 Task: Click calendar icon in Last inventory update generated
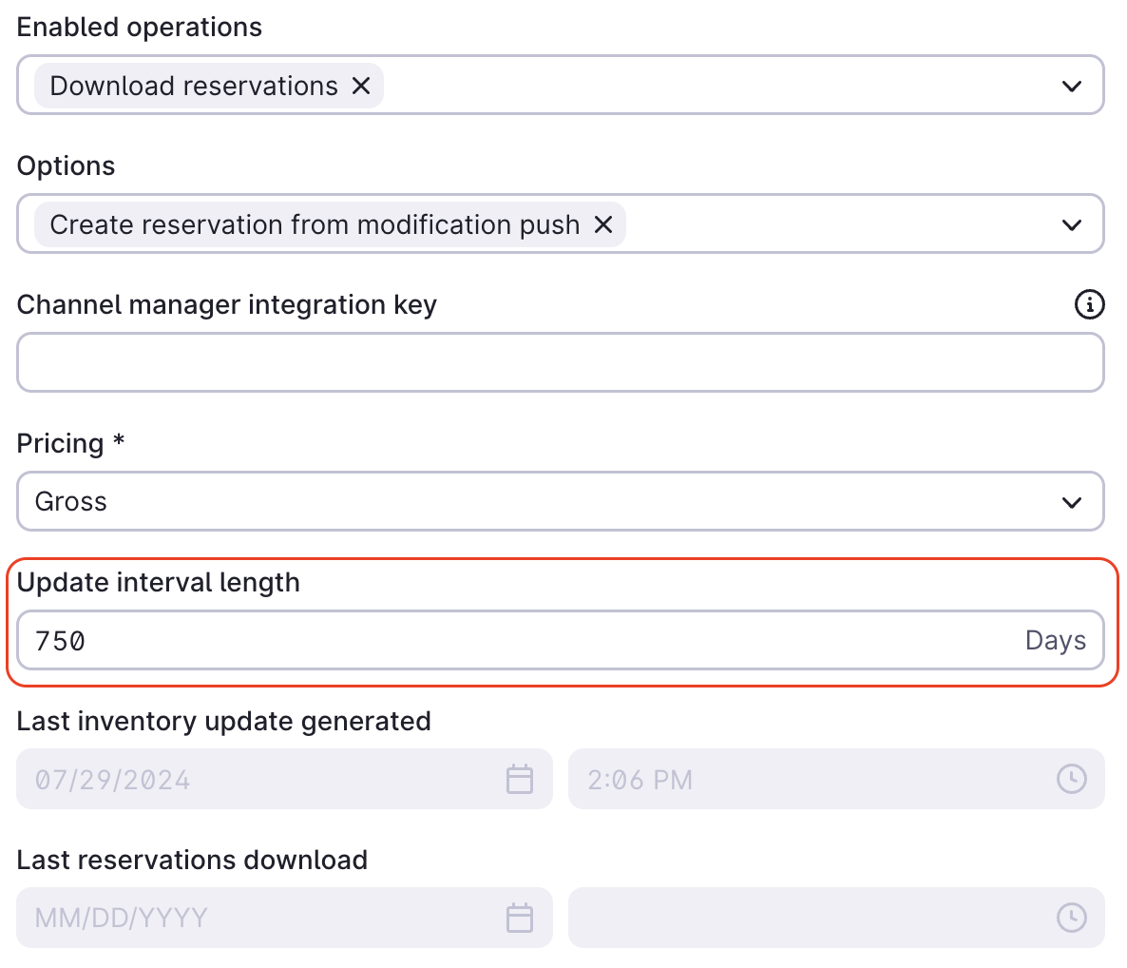pyautogui.click(x=519, y=780)
